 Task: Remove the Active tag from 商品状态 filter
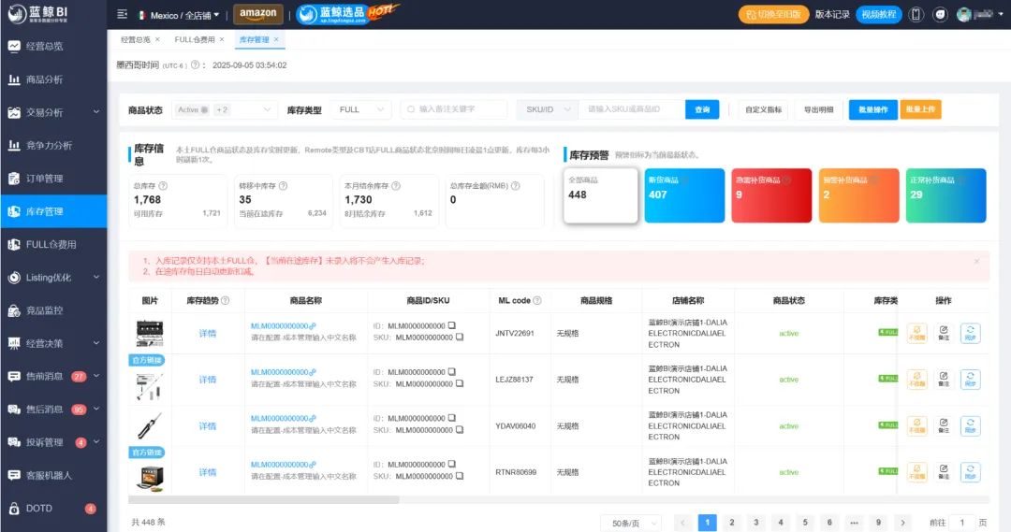tap(204, 110)
